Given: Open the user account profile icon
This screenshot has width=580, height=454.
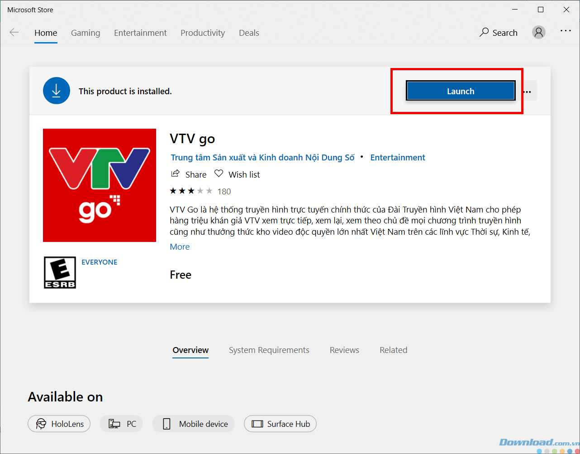Looking at the screenshot, I should pyautogui.click(x=538, y=32).
